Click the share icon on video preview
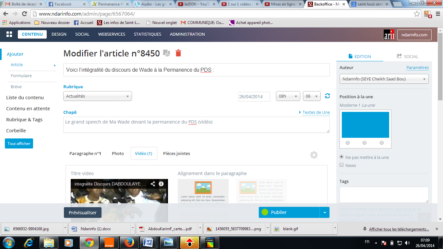Viewport: 443px width, 249px height. [152, 184]
